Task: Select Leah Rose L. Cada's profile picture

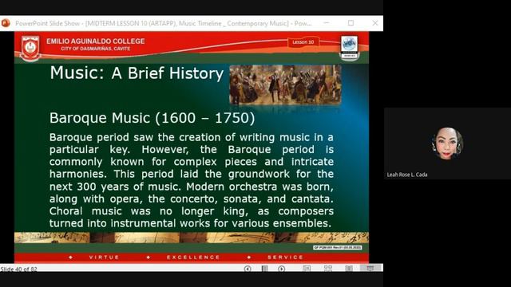Action: pos(447,143)
